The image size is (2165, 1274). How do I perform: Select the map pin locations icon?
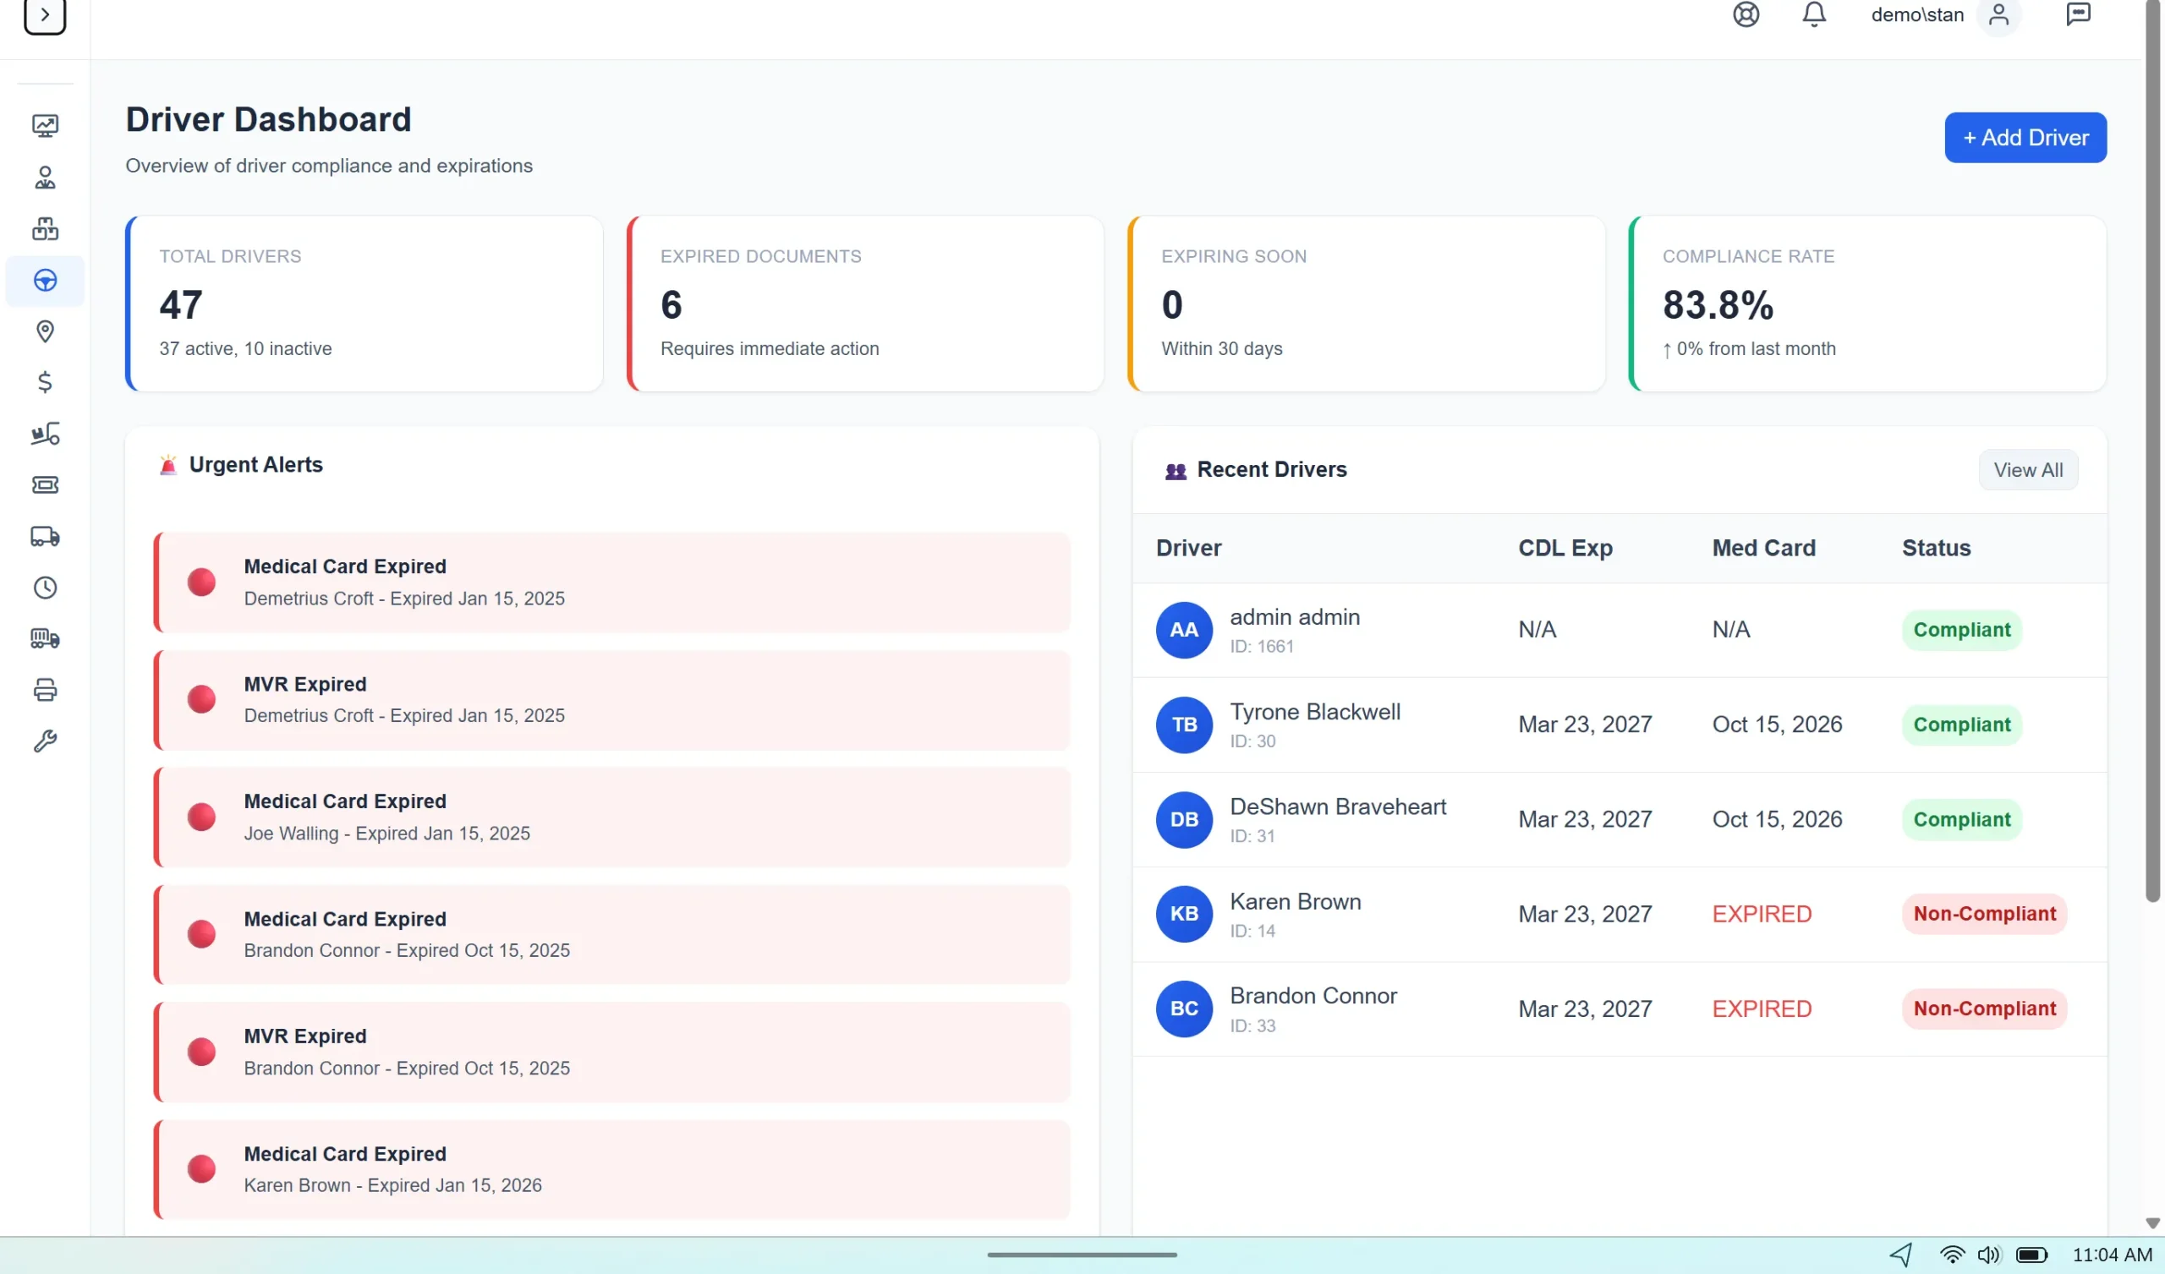[x=45, y=331]
